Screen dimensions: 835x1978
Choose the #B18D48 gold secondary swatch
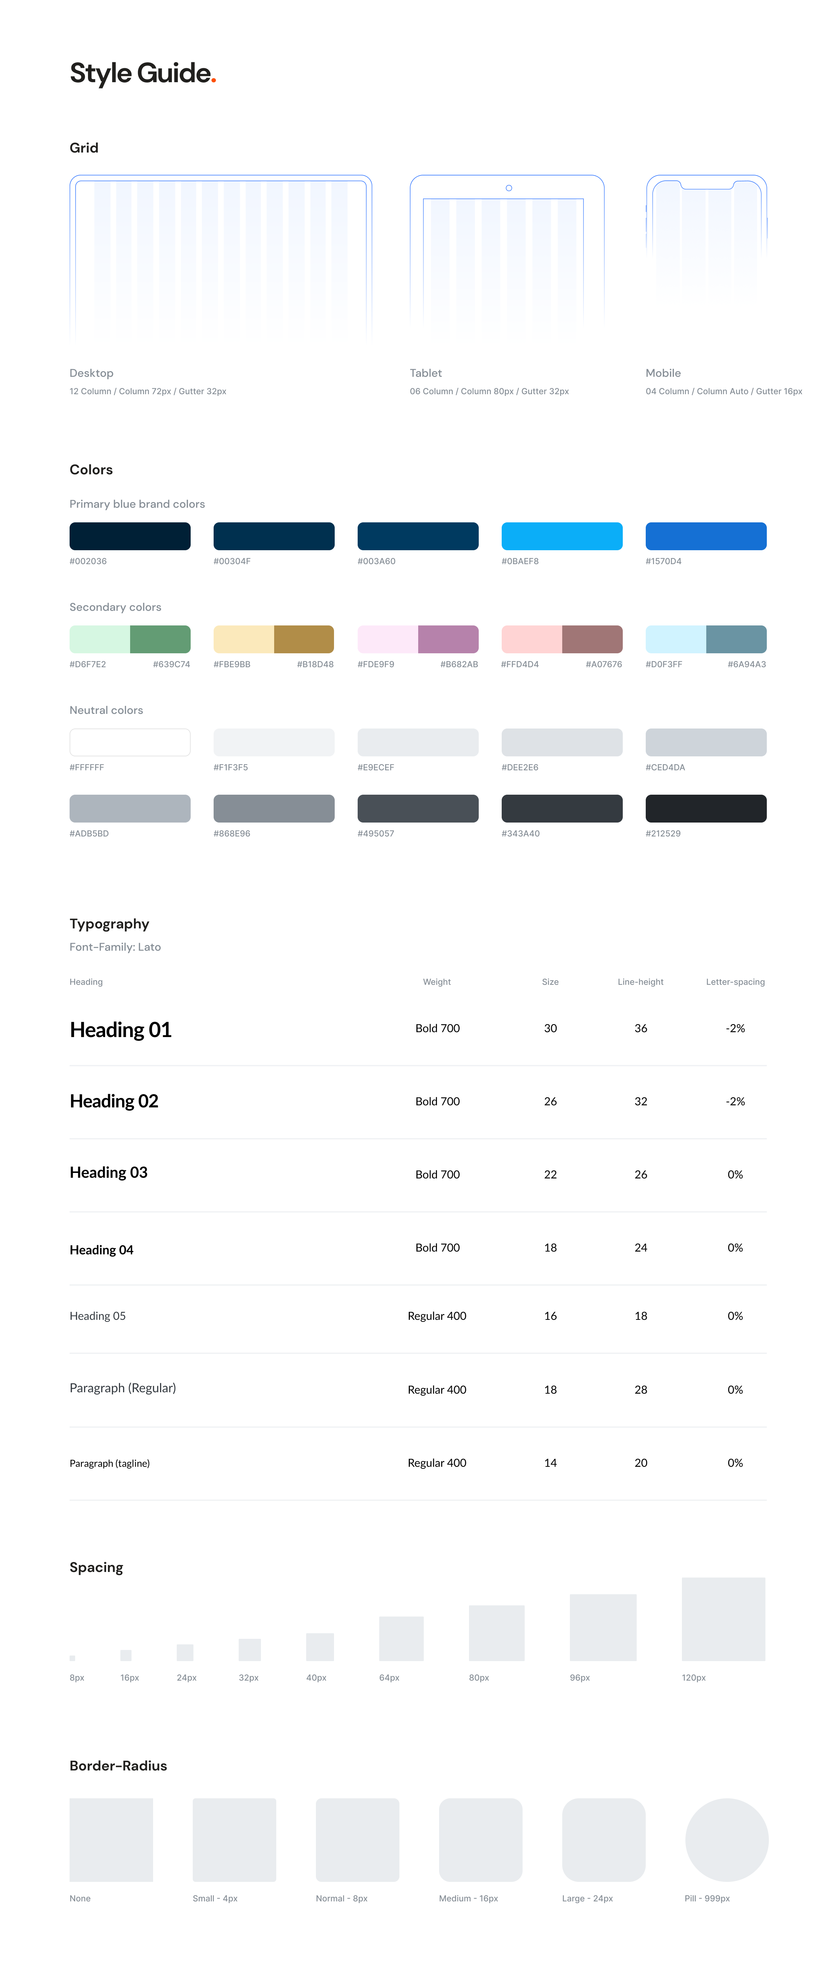(304, 639)
